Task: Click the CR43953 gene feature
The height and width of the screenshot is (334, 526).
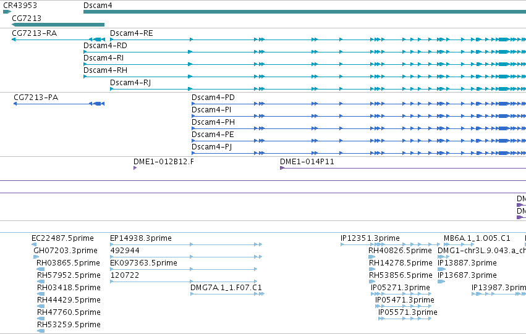Action: pos(7,12)
